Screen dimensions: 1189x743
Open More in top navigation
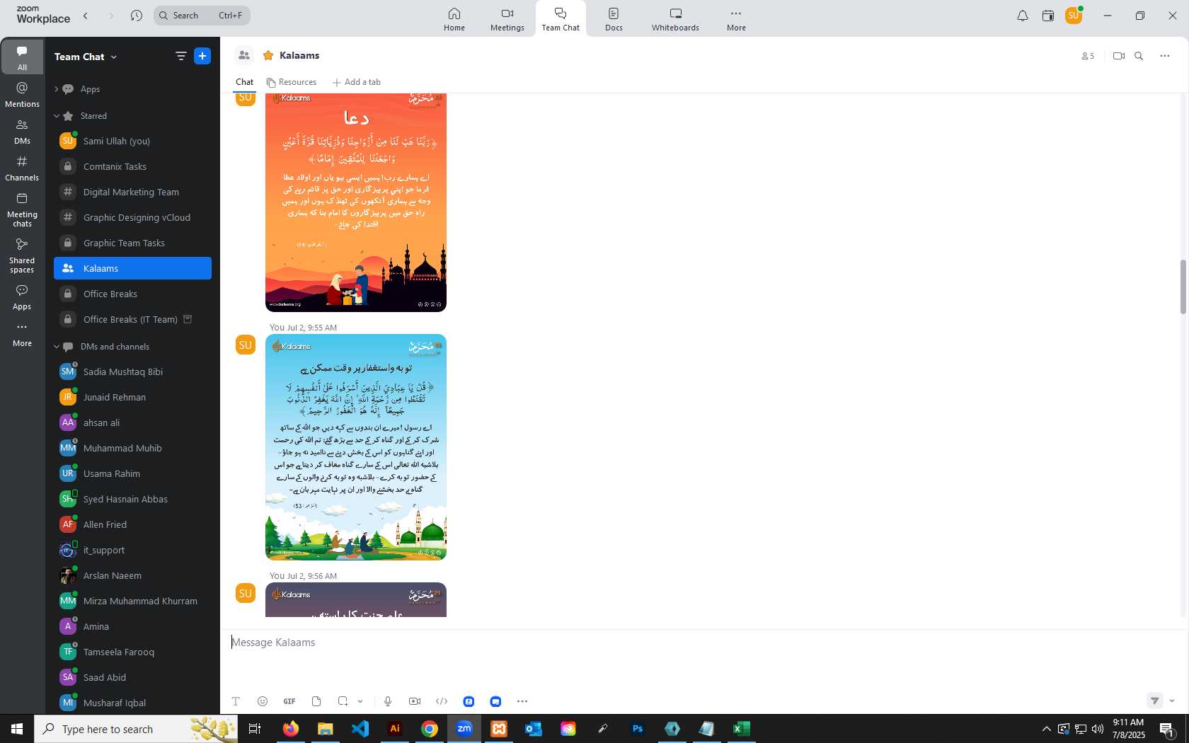click(736, 19)
